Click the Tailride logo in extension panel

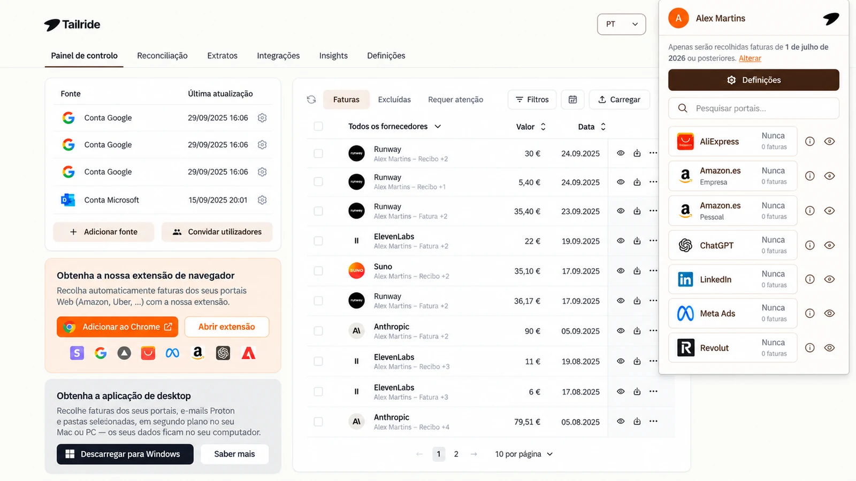click(831, 19)
